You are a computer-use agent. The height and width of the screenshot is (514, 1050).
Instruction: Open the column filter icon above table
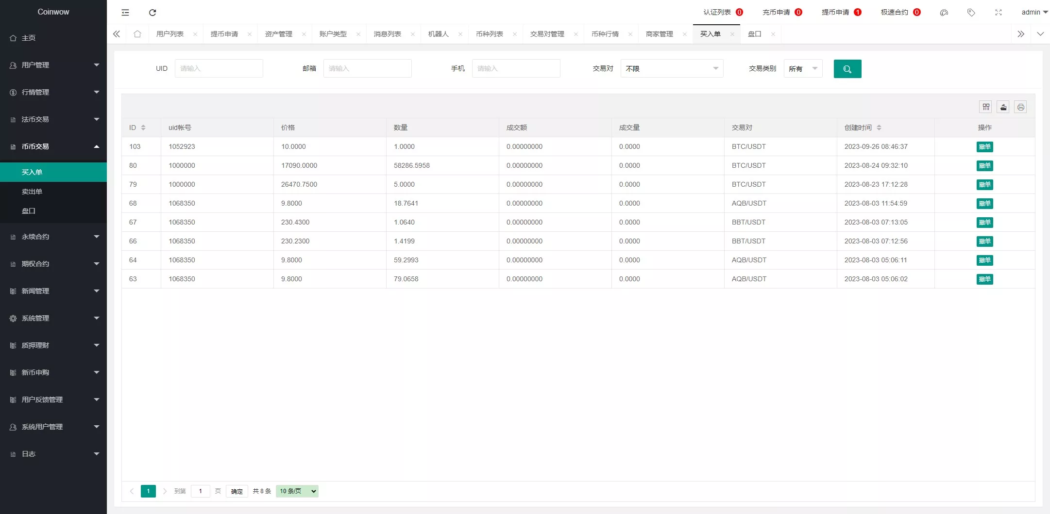coord(985,107)
